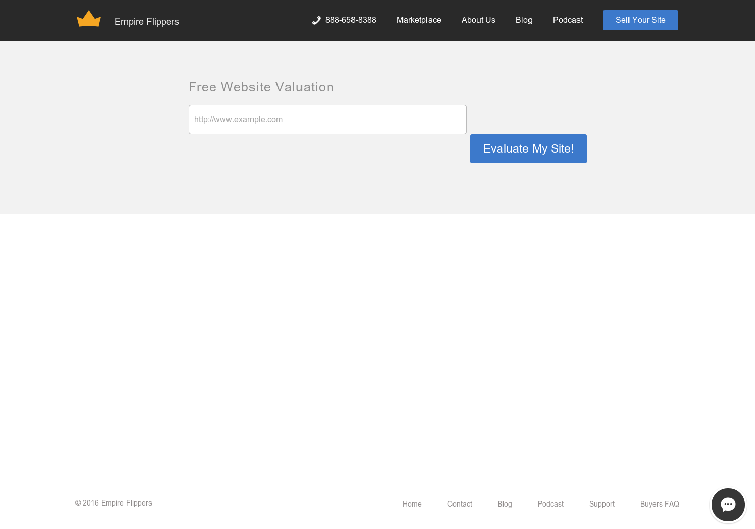Open Podcast from the top navigation
Image resolution: width=755 pixels, height=529 pixels.
[568, 20]
